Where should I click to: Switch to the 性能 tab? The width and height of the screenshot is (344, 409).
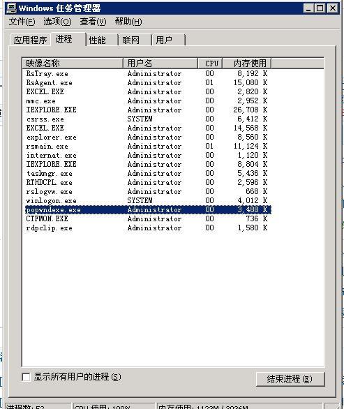point(102,40)
